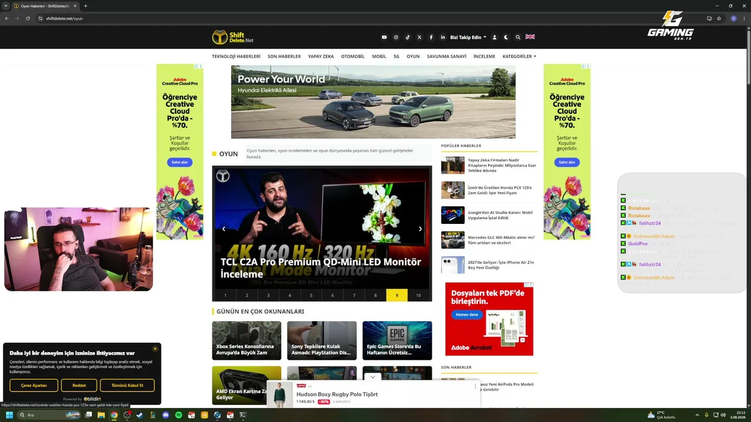Open the TikTok icon in site header
Image resolution: width=751 pixels, height=422 pixels.
[x=408, y=37]
